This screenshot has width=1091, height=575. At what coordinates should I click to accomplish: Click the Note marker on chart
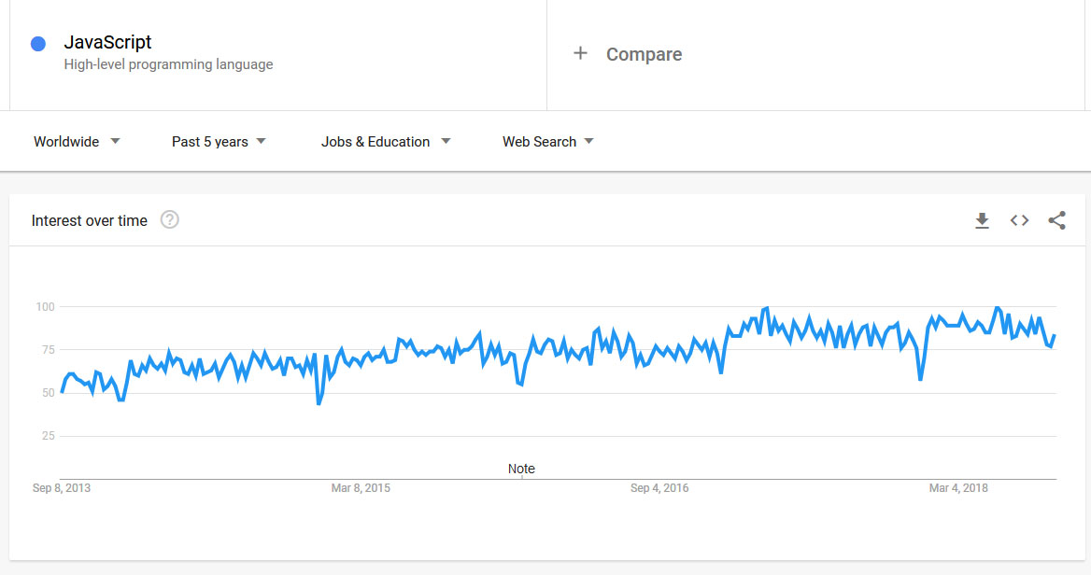[521, 469]
